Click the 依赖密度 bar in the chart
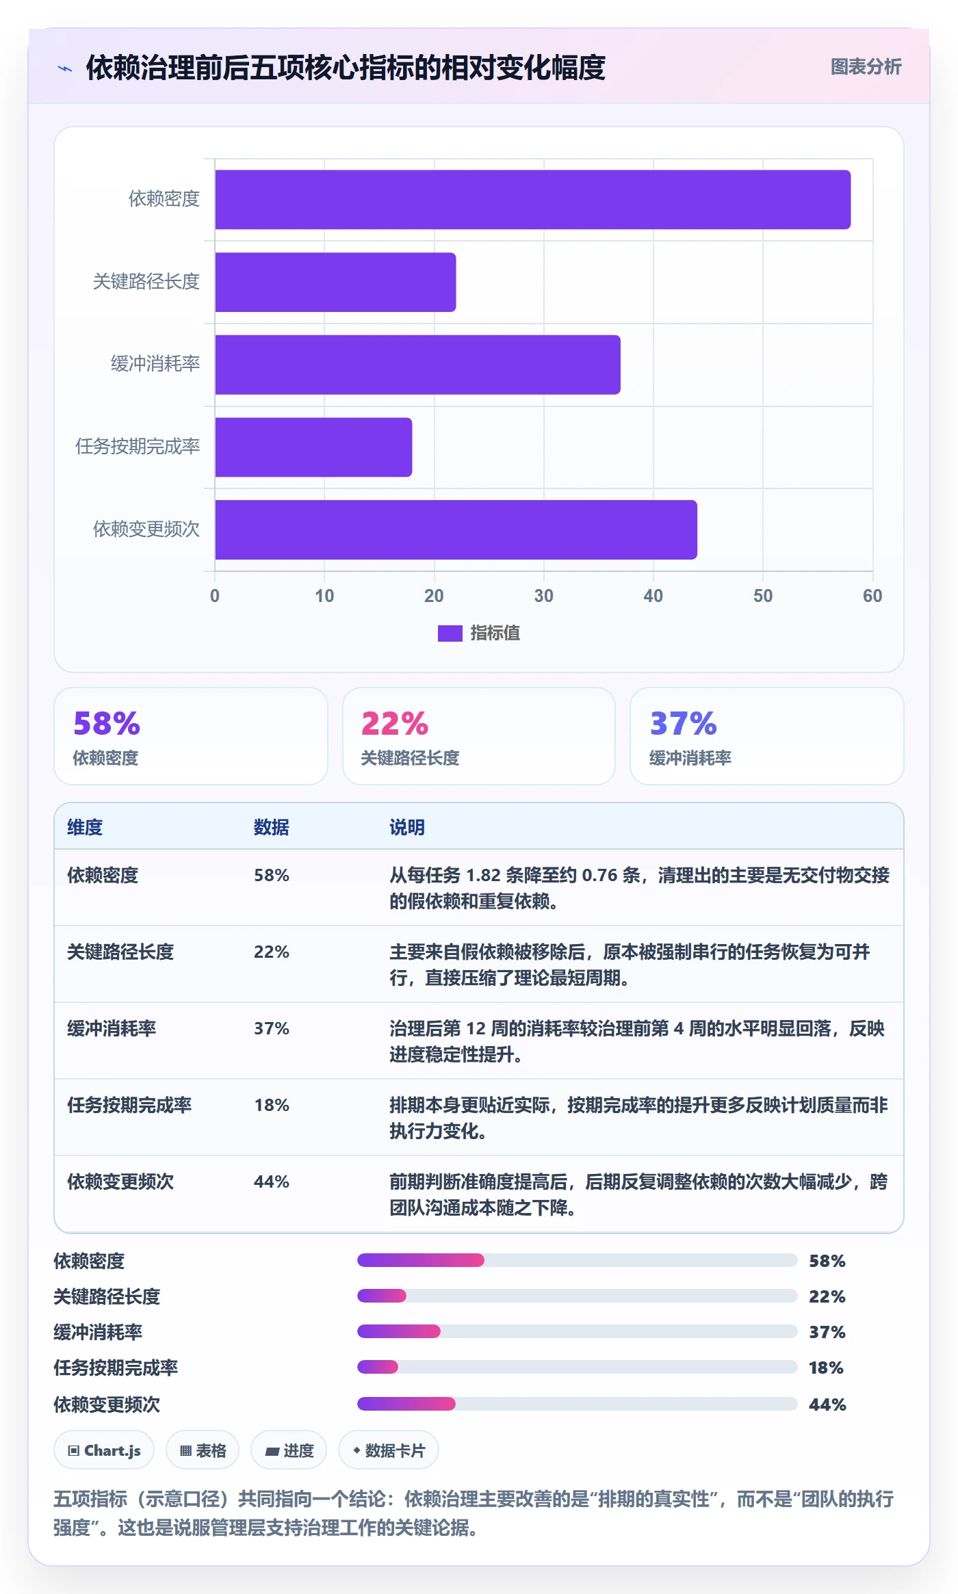The width and height of the screenshot is (958, 1594). click(x=532, y=200)
